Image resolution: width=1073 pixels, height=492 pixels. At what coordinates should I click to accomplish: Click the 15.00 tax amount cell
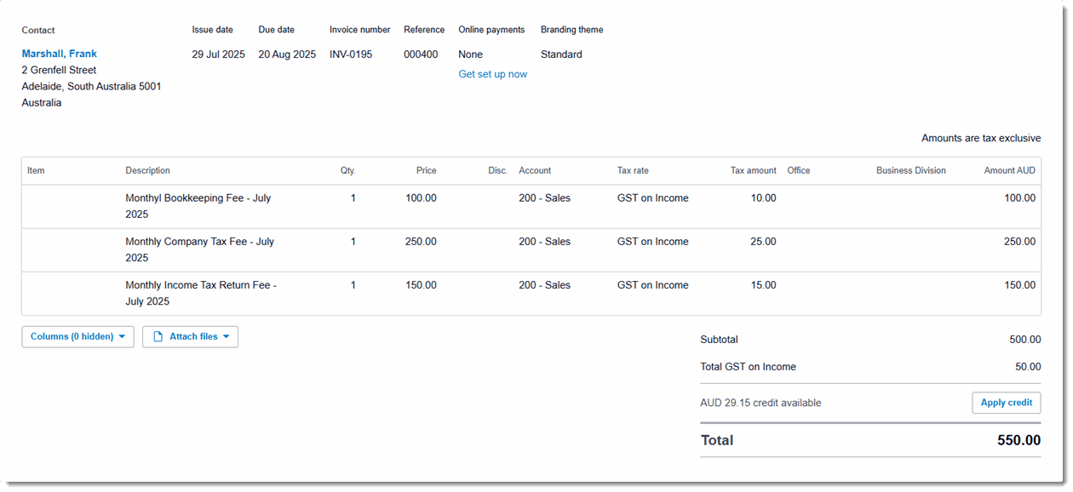[x=763, y=285]
